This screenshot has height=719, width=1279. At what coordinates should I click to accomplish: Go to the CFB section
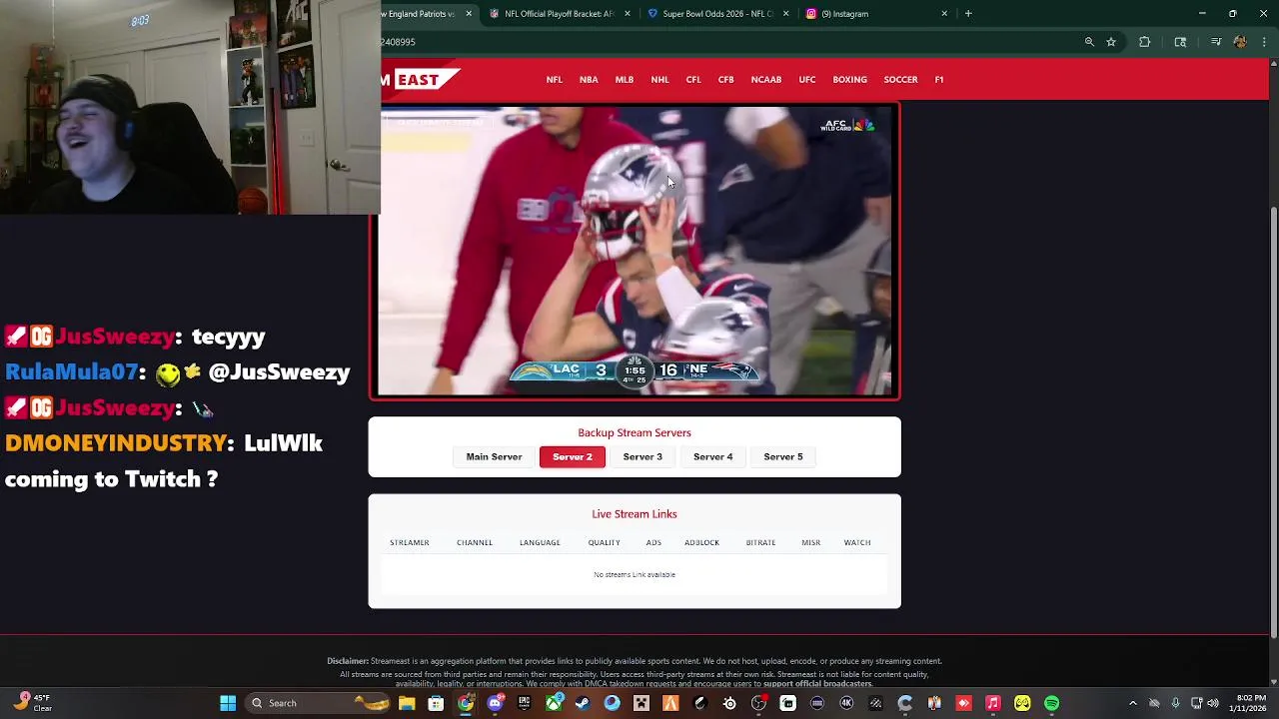[726, 80]
